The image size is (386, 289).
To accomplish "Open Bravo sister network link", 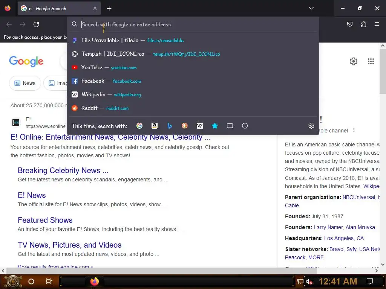I will point(336,249).
